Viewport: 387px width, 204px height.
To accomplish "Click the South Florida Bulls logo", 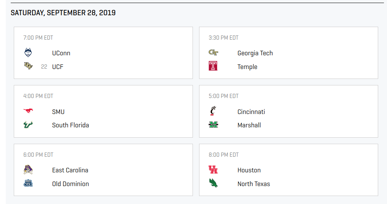I will pyautogui.click(x=28, y=125).
